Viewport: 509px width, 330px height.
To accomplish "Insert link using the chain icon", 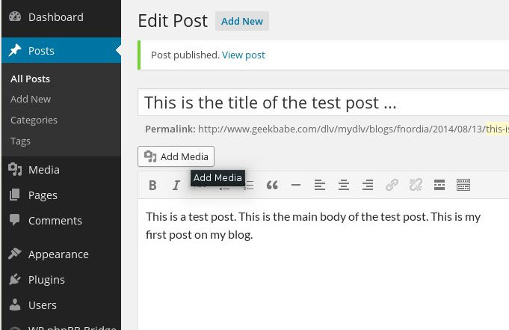I will pyautogui.click(x=392, y=185).
